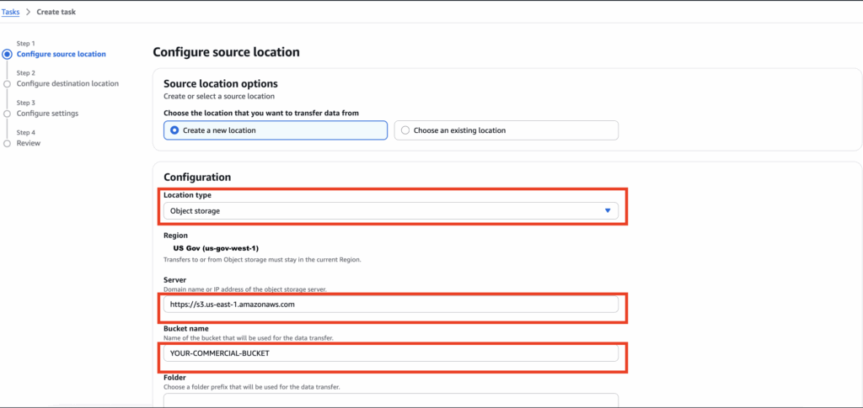Select the Create task breadcrumb item
The image size is (863, 408).
pos(58,13)
